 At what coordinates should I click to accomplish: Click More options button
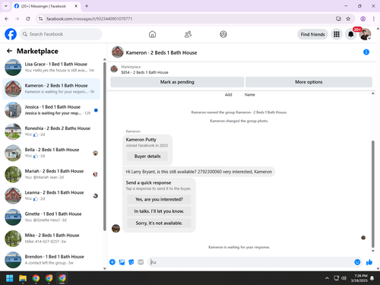coord(309,82)
